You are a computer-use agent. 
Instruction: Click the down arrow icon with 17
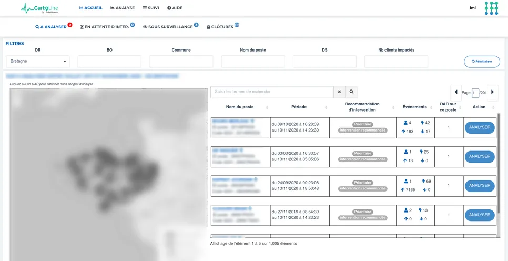(422, 132)
